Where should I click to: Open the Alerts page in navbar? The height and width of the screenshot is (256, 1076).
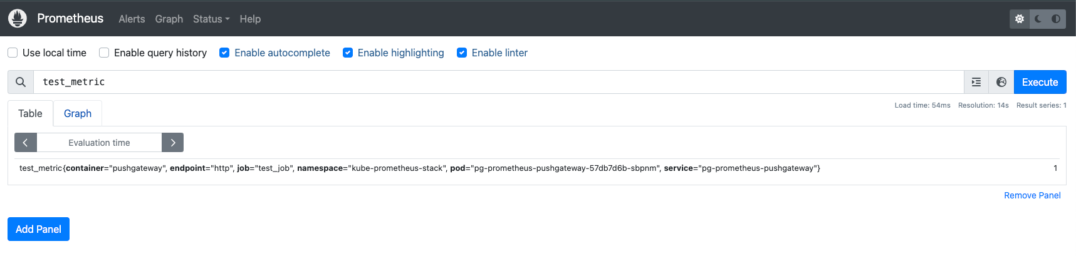[132, 19]
